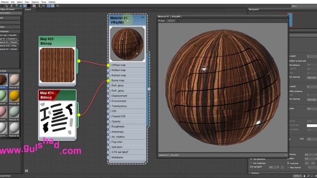Click the Select by Material toolbar icon

(x=58, y=6)
